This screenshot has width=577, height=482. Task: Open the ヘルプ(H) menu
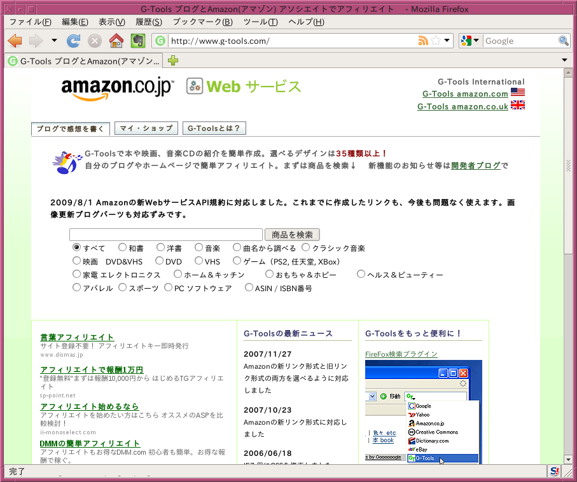click(x=306, y=22)
